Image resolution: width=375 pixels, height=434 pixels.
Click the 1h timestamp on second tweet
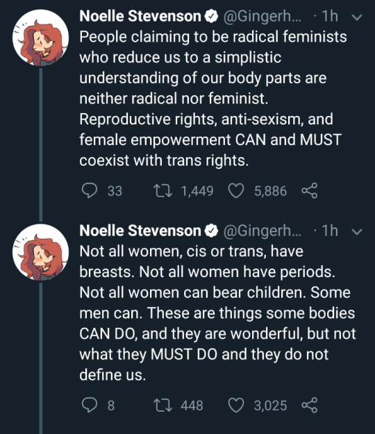coord(330,231)
